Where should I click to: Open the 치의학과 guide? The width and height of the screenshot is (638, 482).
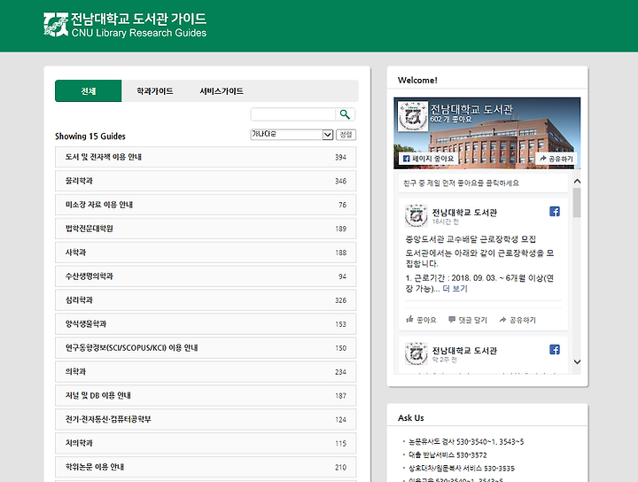click(x=206, y=443)
